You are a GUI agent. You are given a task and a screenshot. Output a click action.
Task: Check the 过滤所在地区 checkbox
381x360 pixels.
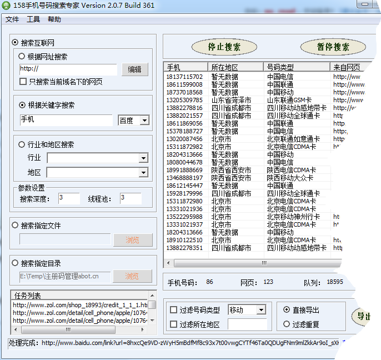(173, 324)
